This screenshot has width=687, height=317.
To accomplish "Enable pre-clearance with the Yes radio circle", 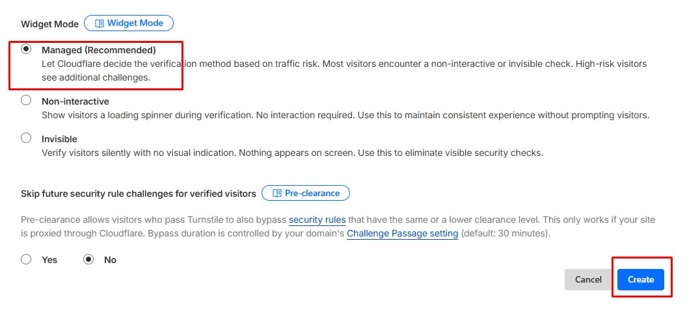I will (26, 259).
